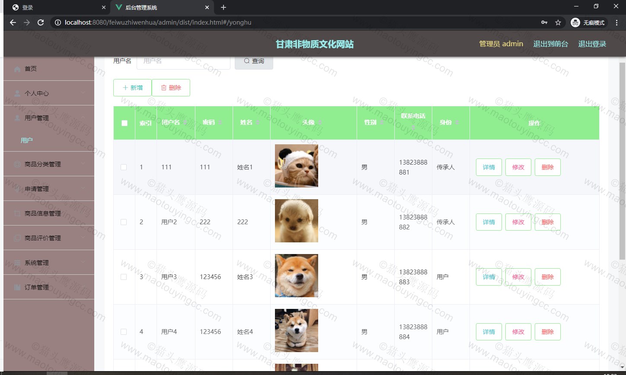Check the checkbox for row 3 (用户3)
626x375 pixels.
pos(124,277)
